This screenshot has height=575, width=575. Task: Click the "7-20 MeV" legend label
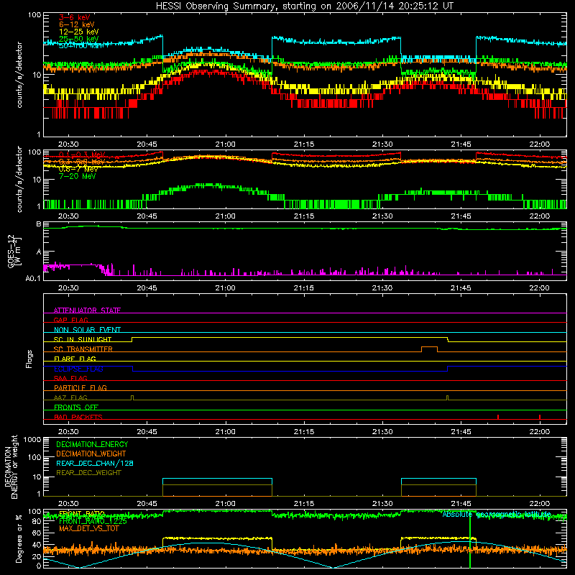point(77,176)
